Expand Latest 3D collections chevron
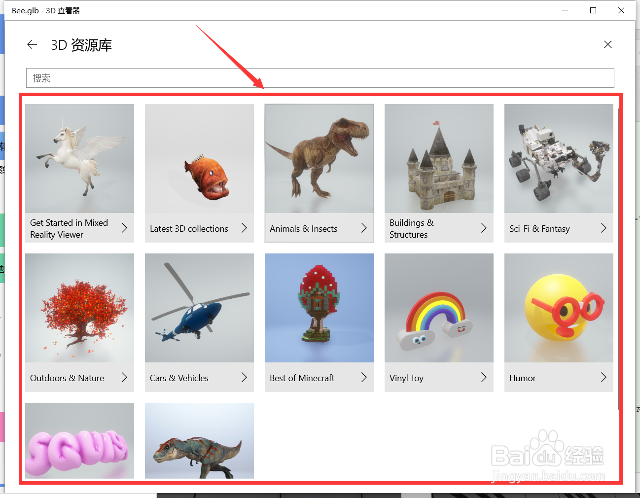This screenshot has height=498, width=640. click(x=244, y=228)
